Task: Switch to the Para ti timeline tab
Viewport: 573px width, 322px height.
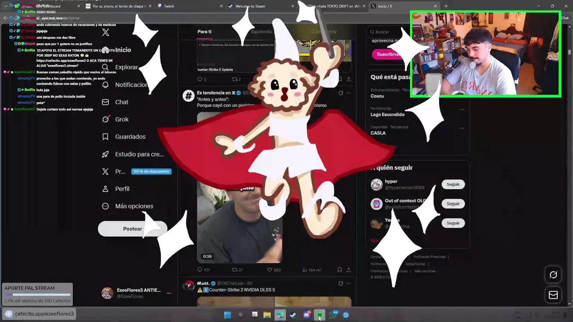Action: pos(205,32)
